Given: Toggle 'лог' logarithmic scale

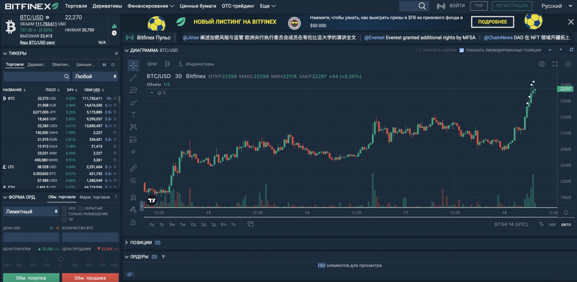Looking at the screenshot, I should pos(552,224).
